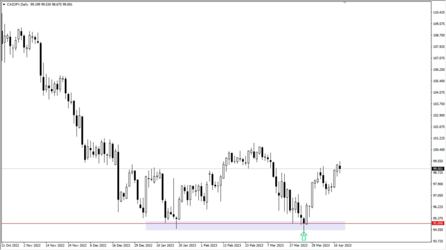
Task: Click the 104.575 price scale label
Action: pyautogui.click(x=438, y=92)
